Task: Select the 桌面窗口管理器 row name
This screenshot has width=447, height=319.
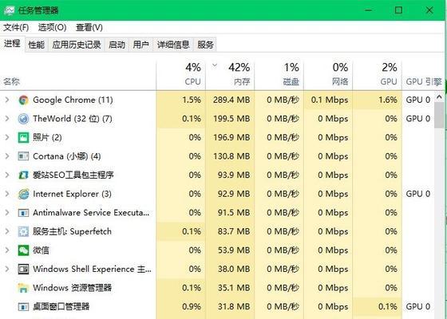Action: pos(61,307)
